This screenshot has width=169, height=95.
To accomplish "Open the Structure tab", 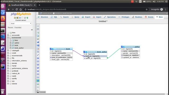I will (x=43, y=17).
